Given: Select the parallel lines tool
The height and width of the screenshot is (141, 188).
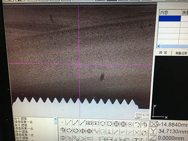Looking at the screenshot, I should point(116,132).
